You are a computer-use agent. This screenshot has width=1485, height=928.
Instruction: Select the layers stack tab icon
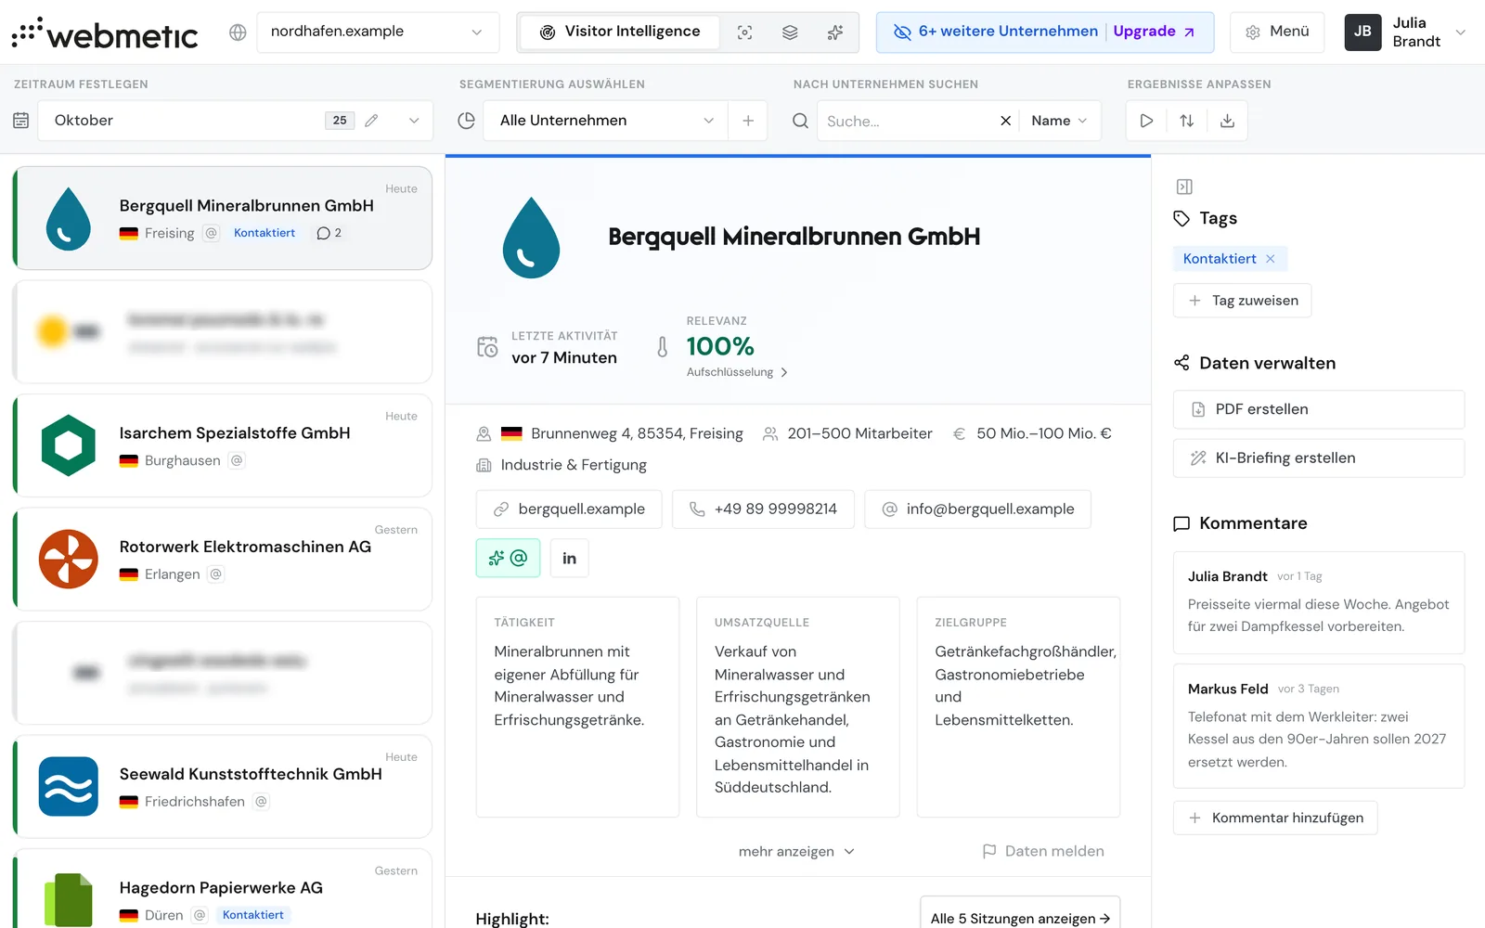[x=790, y=32]
